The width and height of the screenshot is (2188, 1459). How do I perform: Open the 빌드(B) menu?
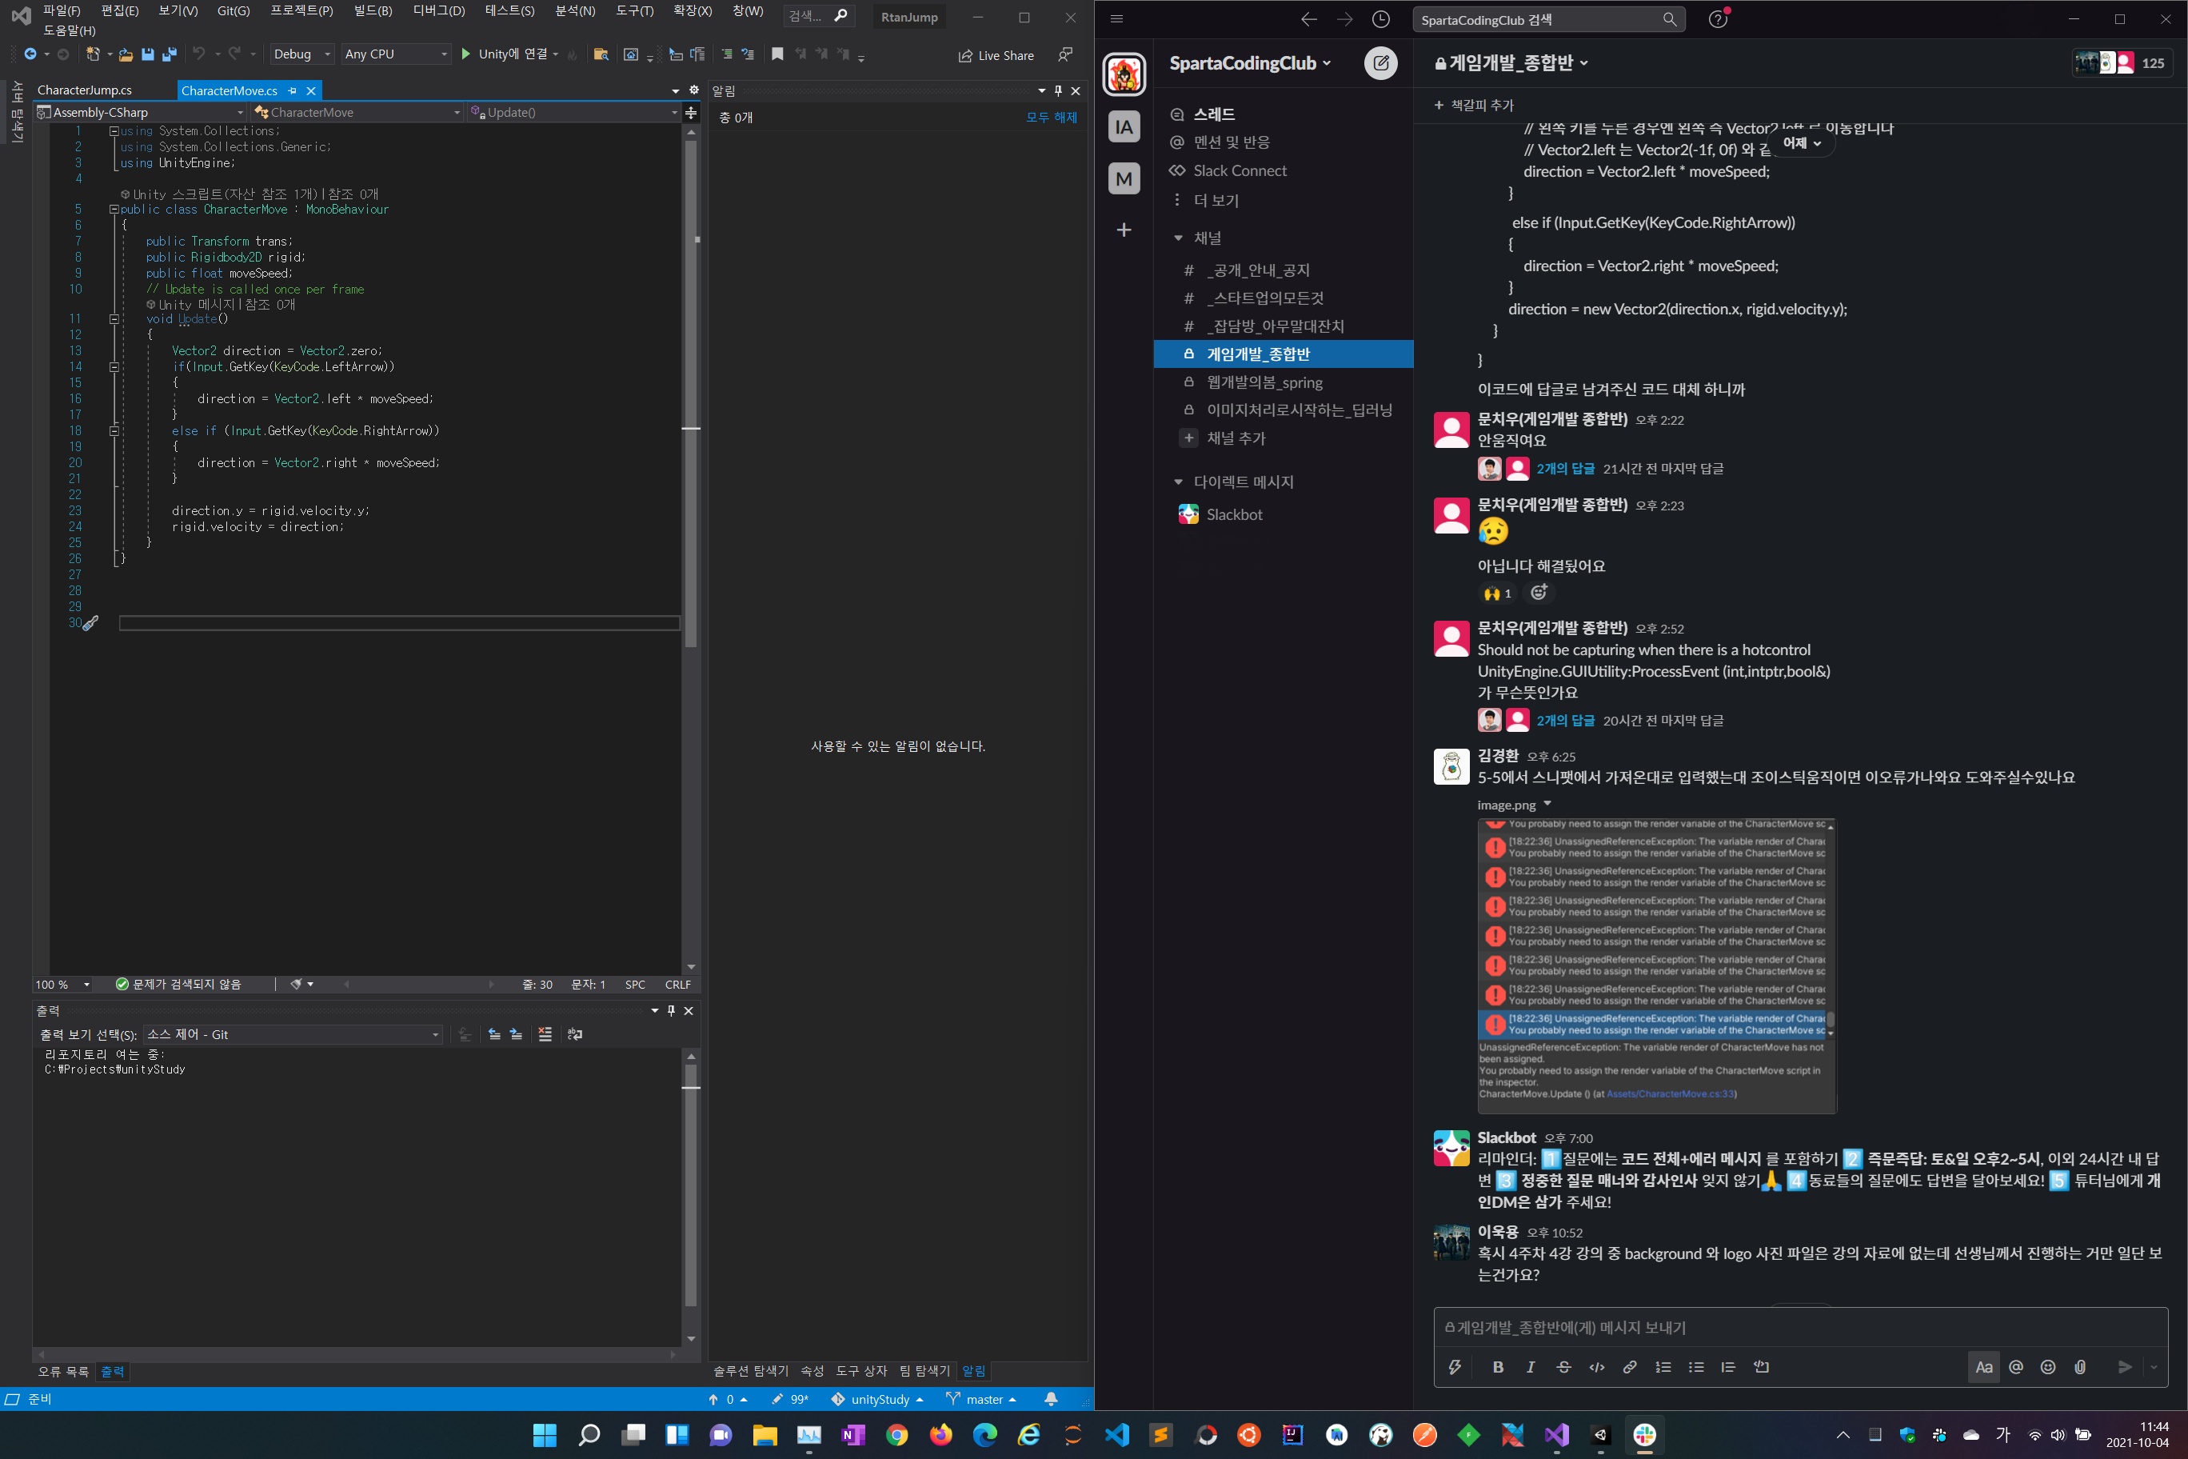point(373,11)
